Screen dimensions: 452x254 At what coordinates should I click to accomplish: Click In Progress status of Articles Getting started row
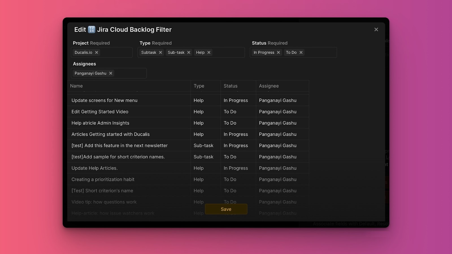click(x=236, y=134)
